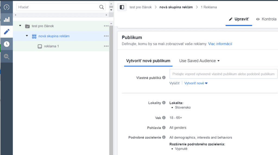The height and width of the screenshot is (155, 278).
Task: Switch to the Kontrola tab
Action: pyautogui.click(x=266, y=19)
